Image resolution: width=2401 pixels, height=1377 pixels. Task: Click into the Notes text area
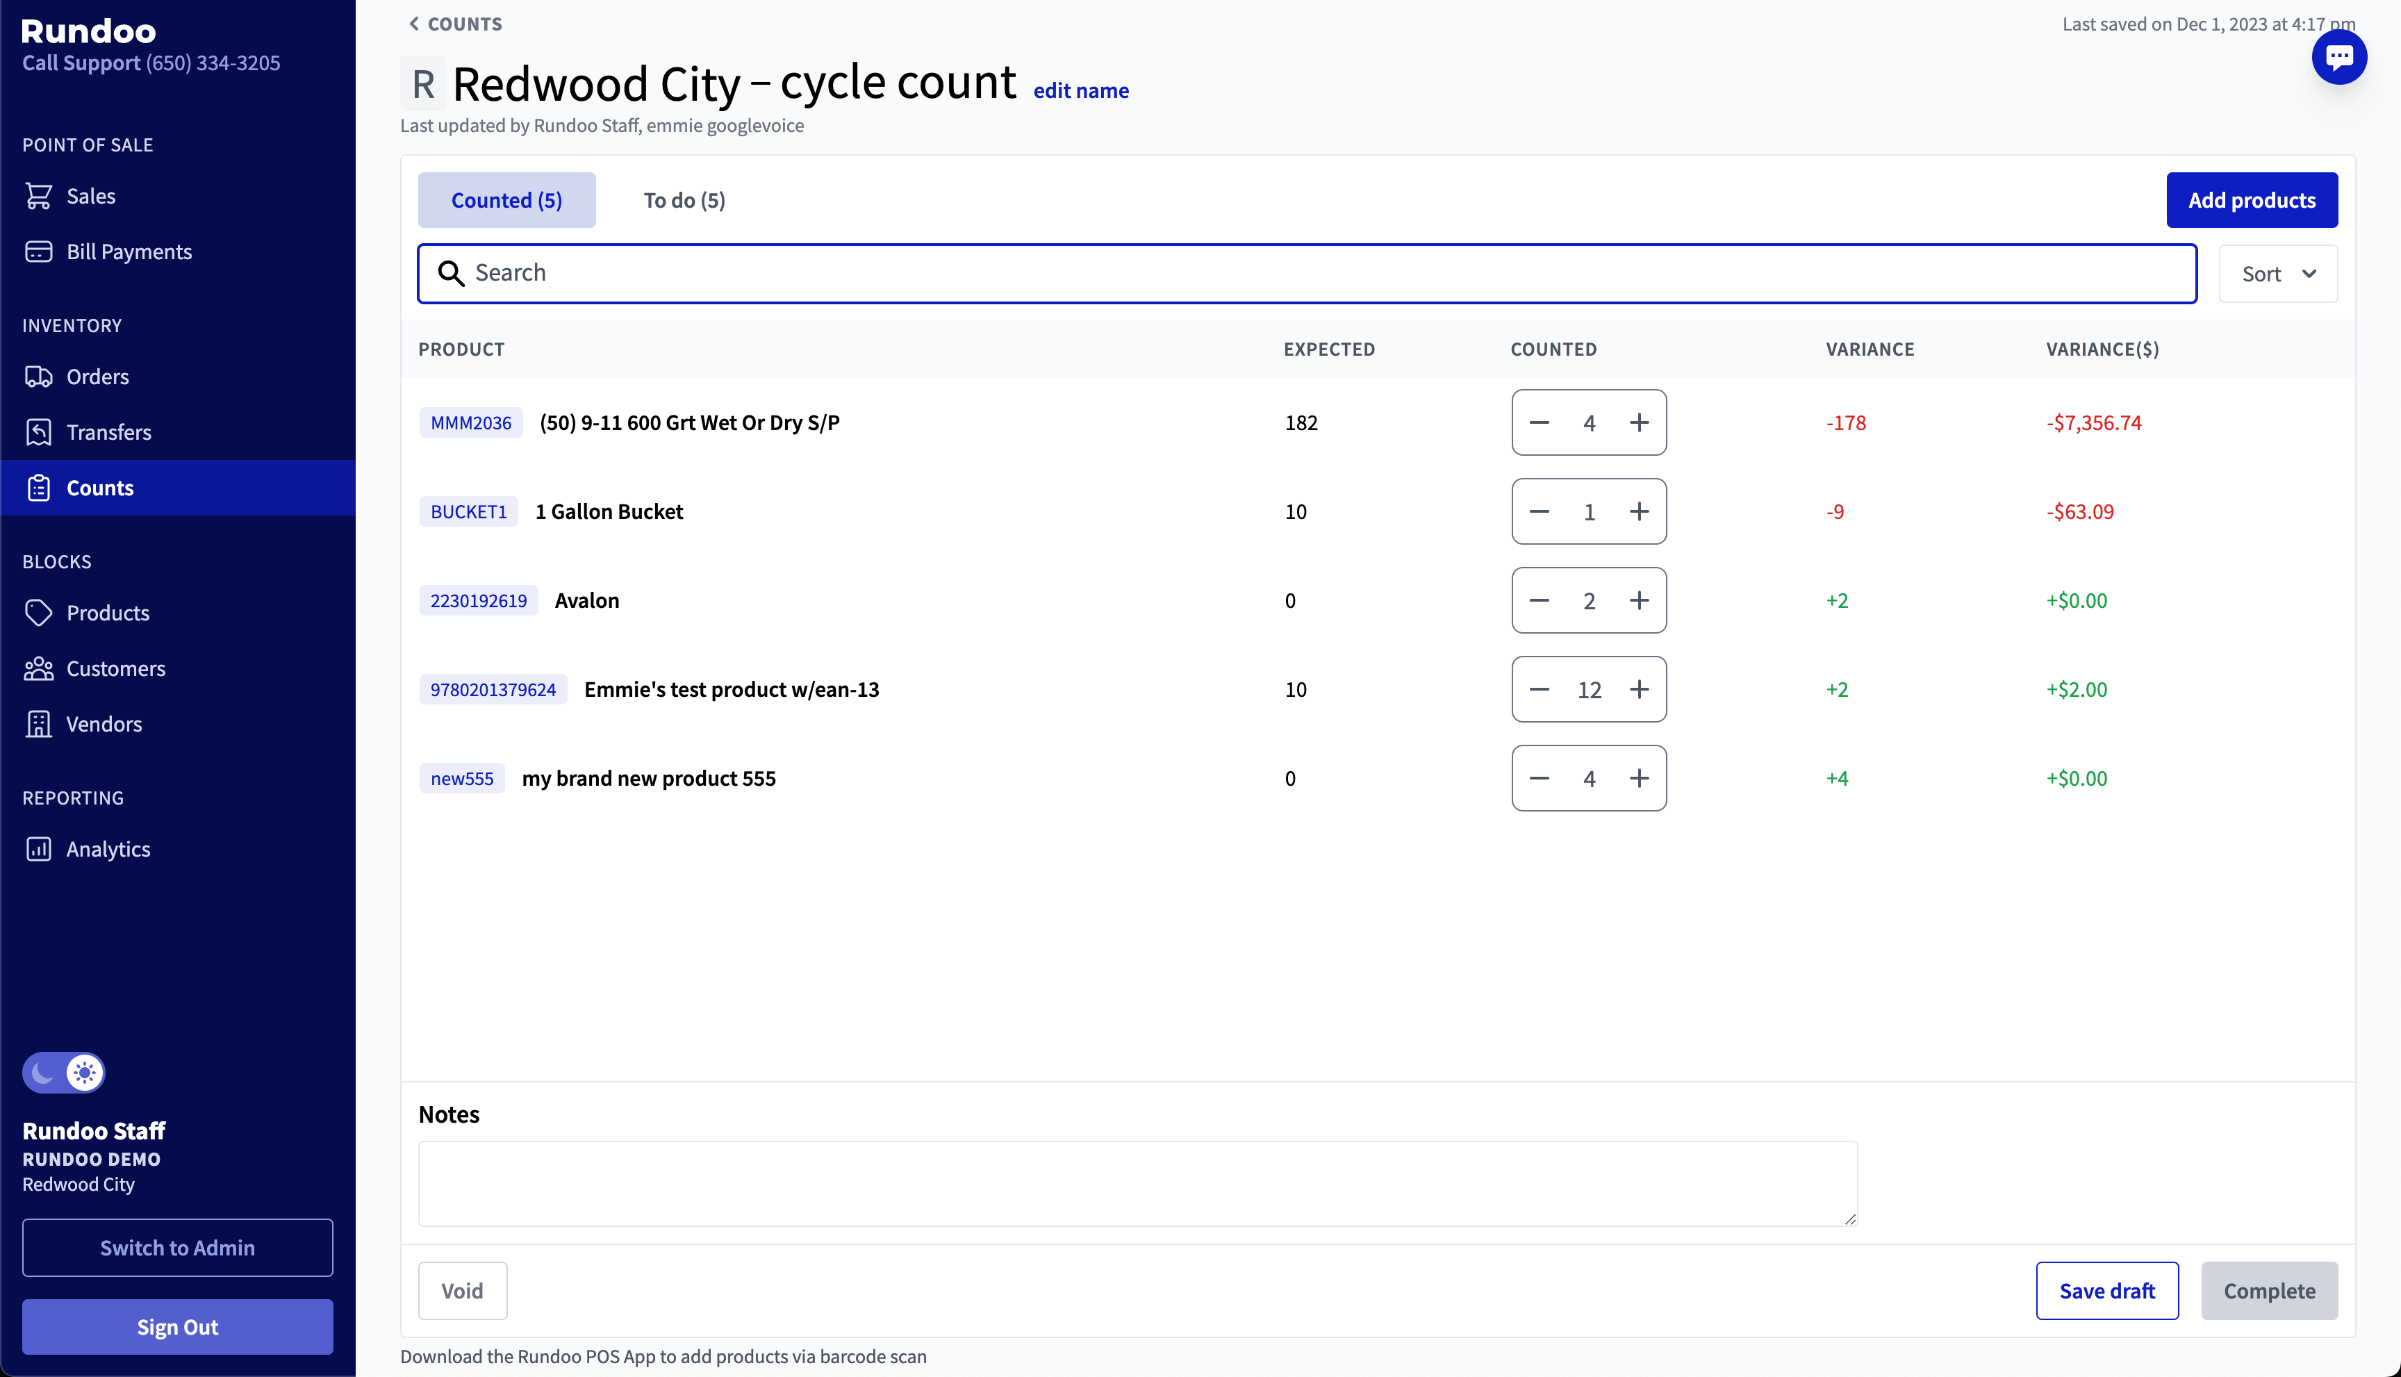pyautogui.click(x=1137, y=1184)
